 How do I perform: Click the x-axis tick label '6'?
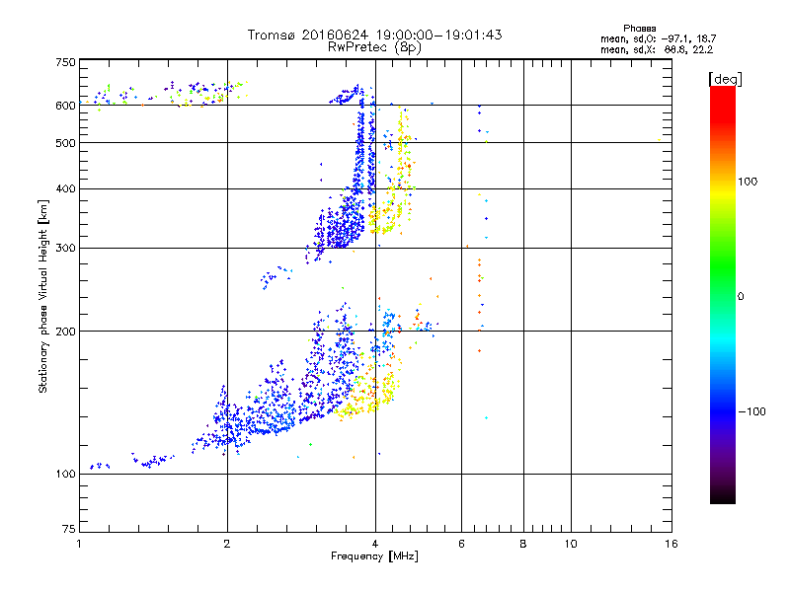461,544
